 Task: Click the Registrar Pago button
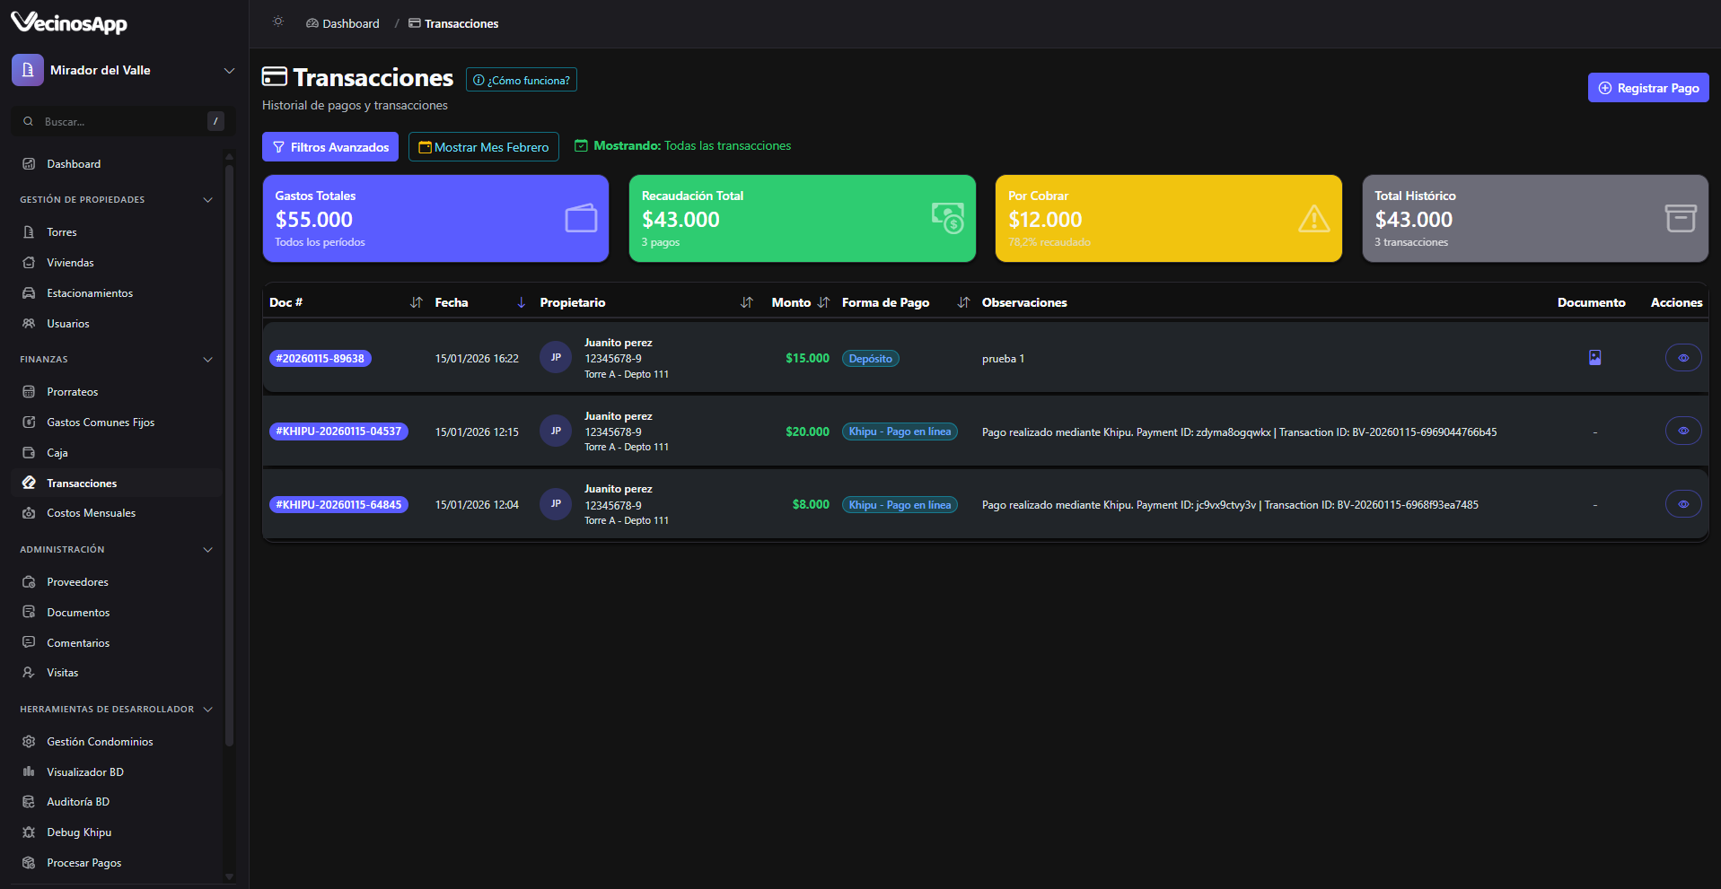coord(1647,88)
